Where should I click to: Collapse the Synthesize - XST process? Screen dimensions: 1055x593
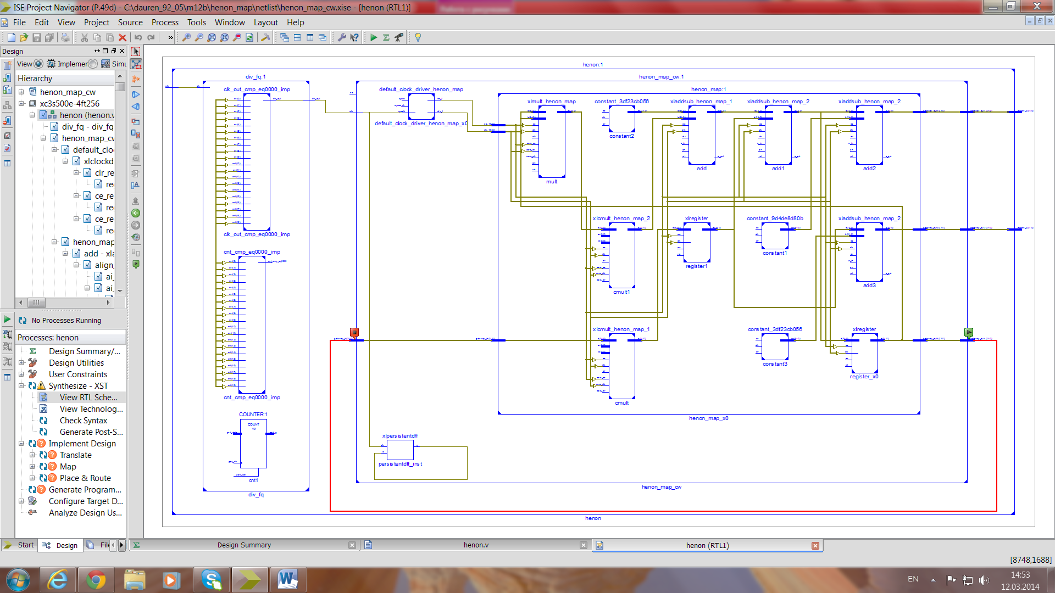coord(21,386)
